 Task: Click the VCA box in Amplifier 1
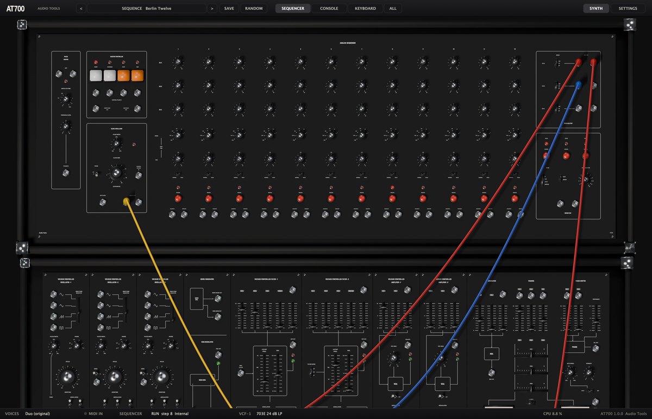pos(396,384)
